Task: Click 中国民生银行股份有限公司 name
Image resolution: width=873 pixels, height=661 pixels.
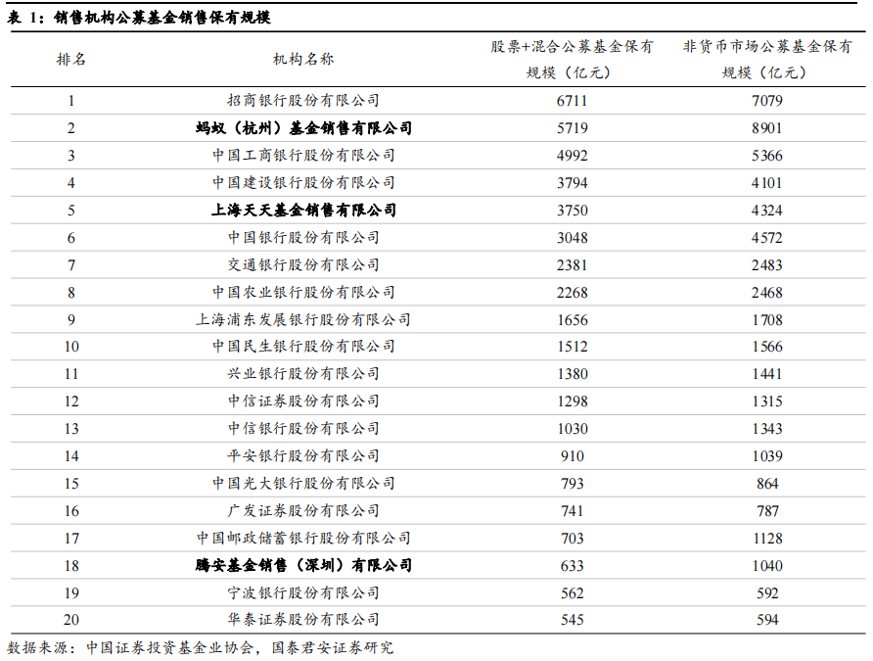Action: (x=303, y=347)
